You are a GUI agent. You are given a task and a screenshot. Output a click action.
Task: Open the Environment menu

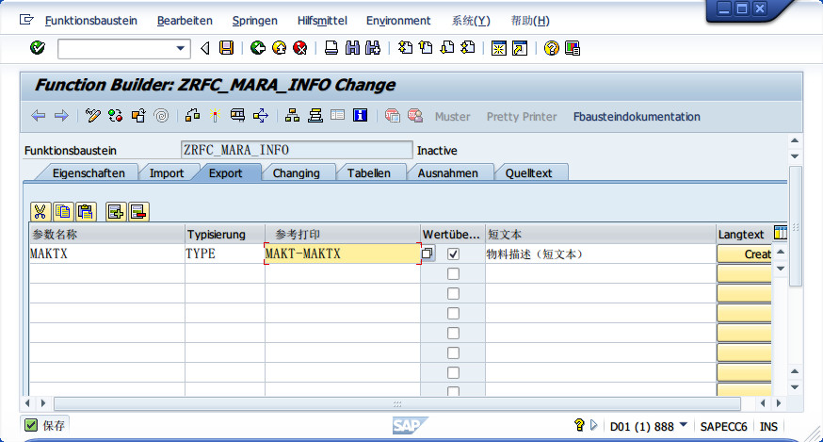pyautogui.click(x=398, y=21)
